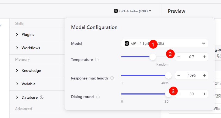The width and height of the screenshot is (221, 118).
Task: Click the Temperature info icon
Action: 97,60
